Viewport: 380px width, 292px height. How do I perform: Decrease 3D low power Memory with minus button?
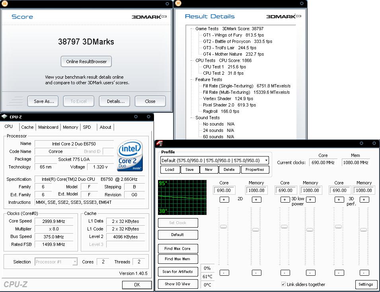coord(310,273)
